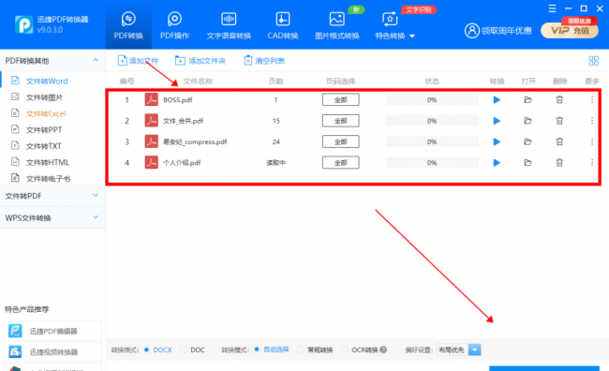This screenshot has width=609, height=371.
Task: Delete 个人介绍.pdf with its trash icon
Action: point(559,163)
